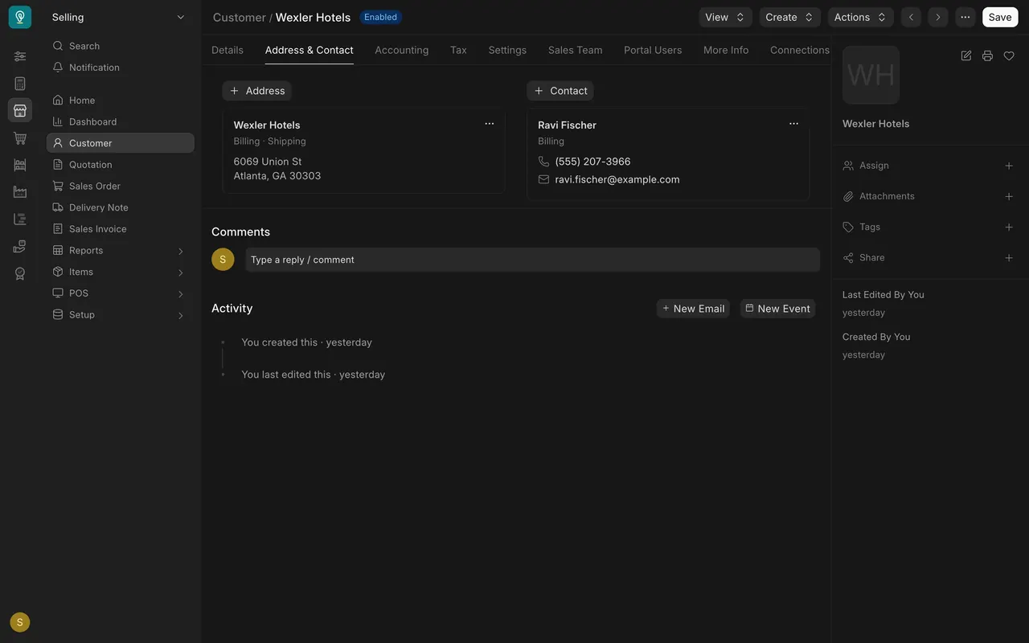The image size is (1029, 643).
Task: Open the View dropdown
Action: click(725, 17)
